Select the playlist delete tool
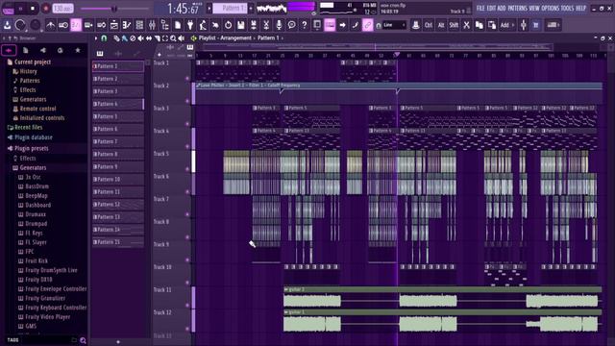The height and width of the screenshot is (346, 615). point(133,38)
